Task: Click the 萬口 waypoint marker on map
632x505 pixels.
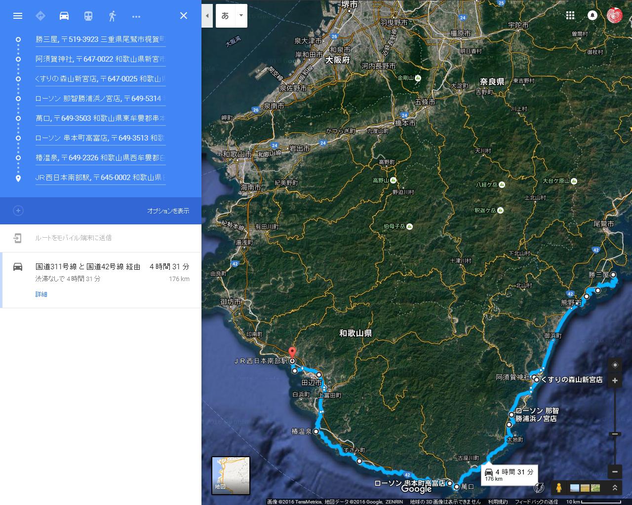Action: point(457,487)
